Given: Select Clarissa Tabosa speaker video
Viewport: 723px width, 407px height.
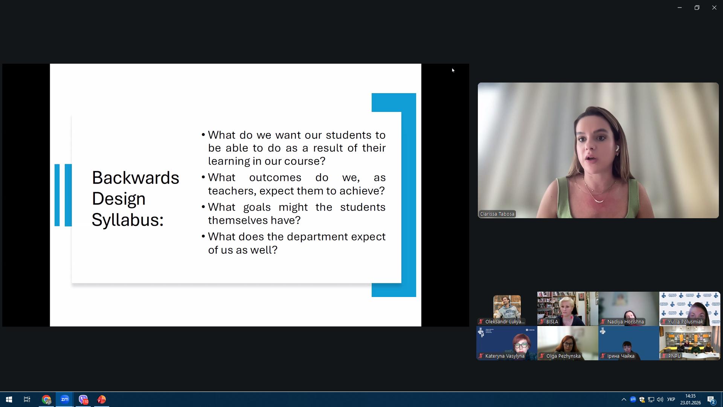Looking at the screenshot, I should (x=598, y=150).
